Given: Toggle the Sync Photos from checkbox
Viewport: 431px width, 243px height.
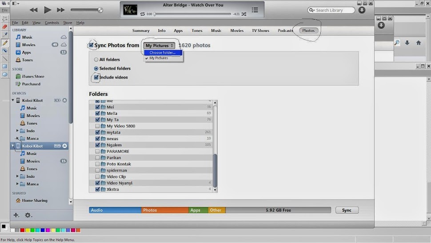Looking at the screenshot, I should pos(91,45).
